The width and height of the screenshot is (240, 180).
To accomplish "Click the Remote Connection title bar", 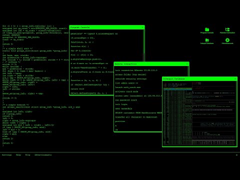I will pos(151,64).
